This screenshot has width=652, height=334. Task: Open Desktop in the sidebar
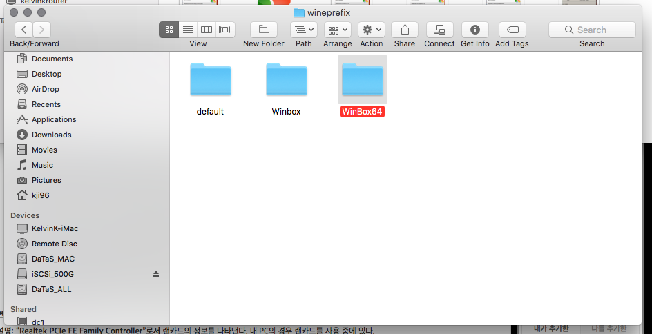pos(46,74)
